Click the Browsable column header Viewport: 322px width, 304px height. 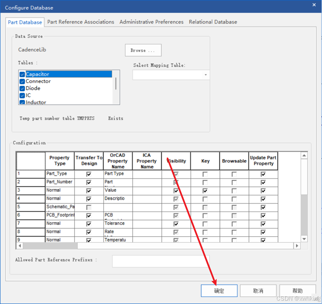[234, 161]
